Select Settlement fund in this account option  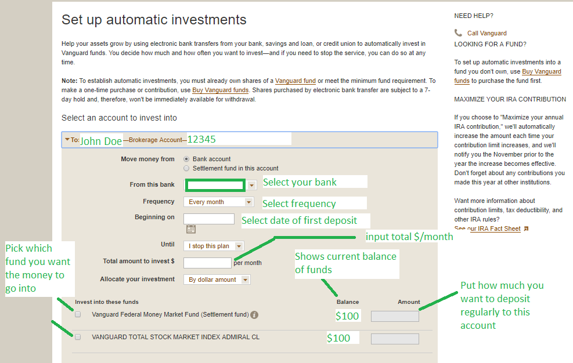pyautogui.click(x=186, y=168)
